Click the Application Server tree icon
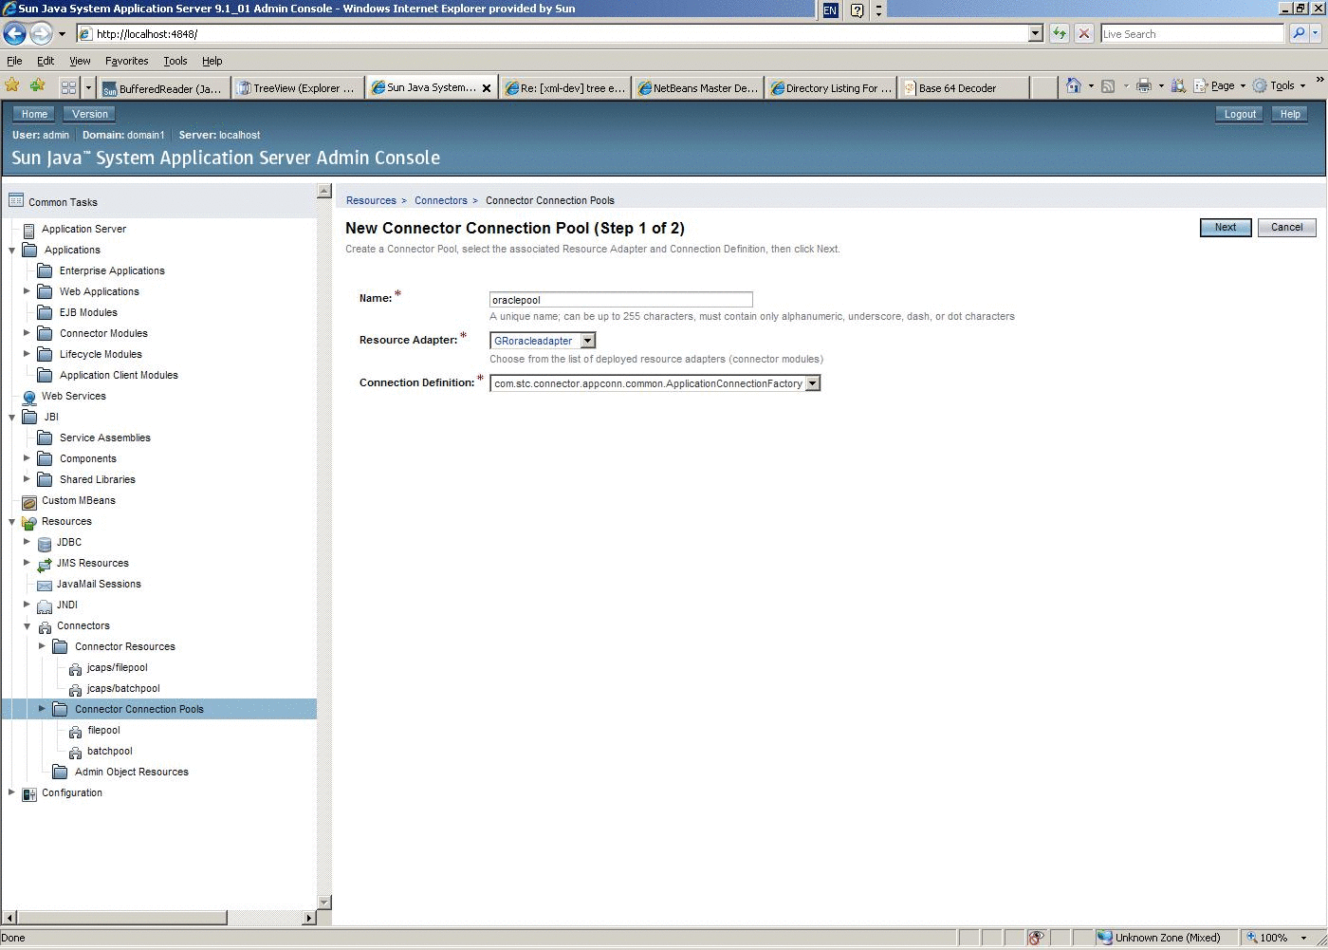Viewport: 1328px width, 950px height. pos(29,230)
